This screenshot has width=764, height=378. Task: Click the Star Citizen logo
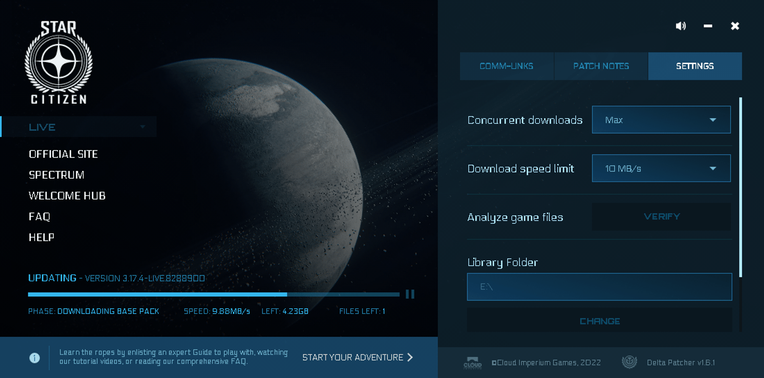pos(58,63)
